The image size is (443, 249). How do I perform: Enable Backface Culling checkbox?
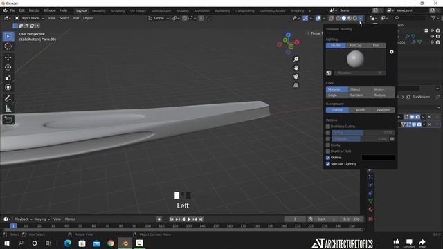(328, 127)
